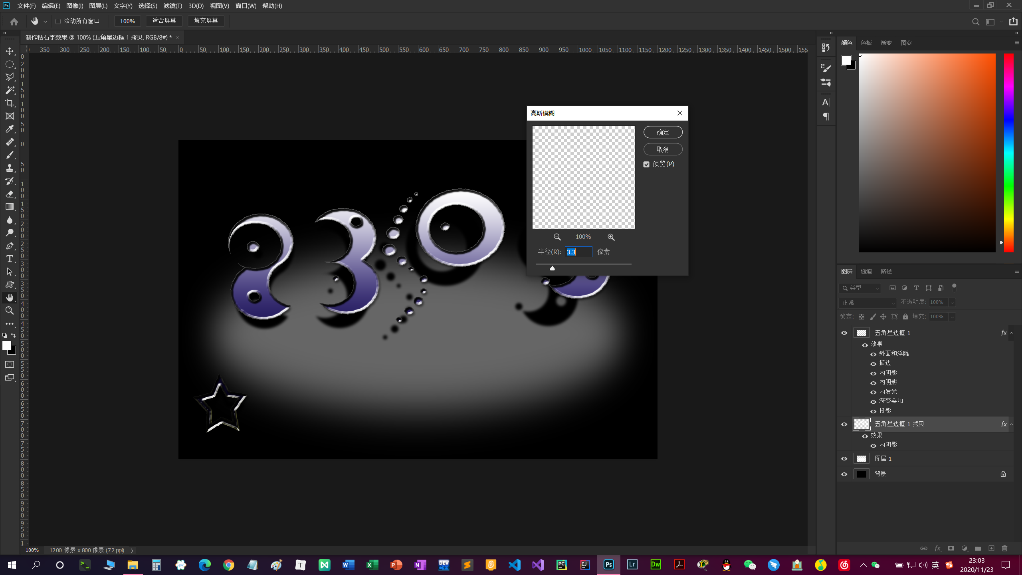Image resolution: width=1022 pixels, height=575 pixels.
Task: Select the Dodge tool
Action: coord(10,233)
